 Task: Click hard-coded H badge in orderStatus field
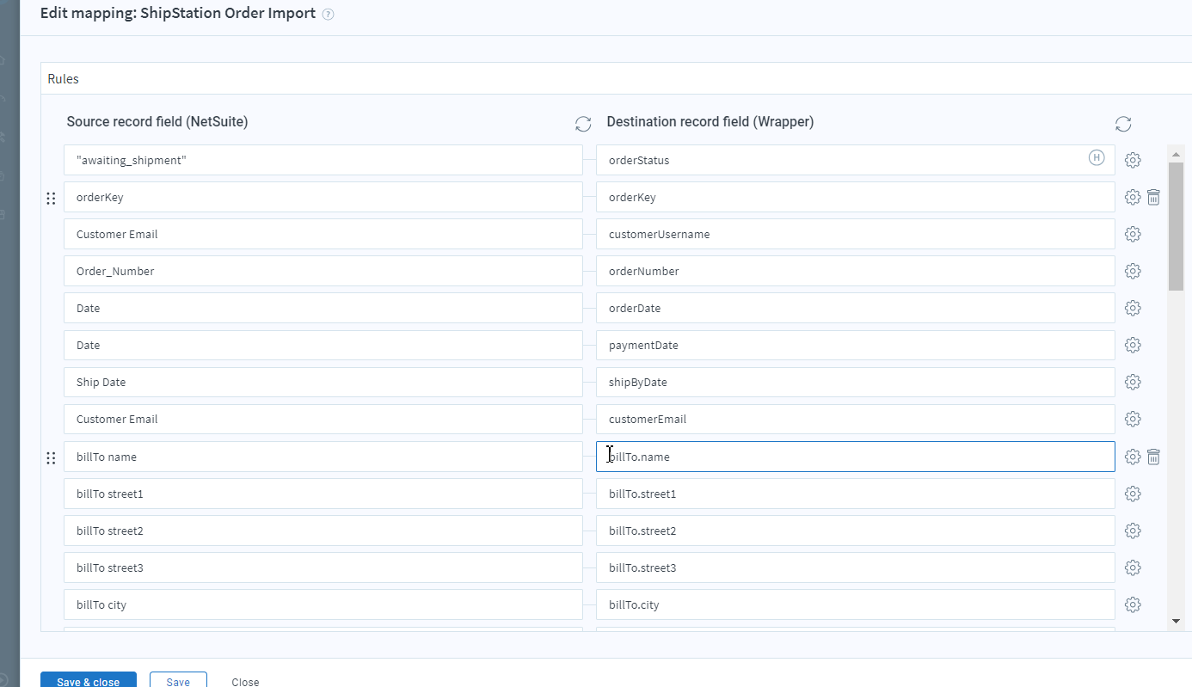tap(1097, 157)
